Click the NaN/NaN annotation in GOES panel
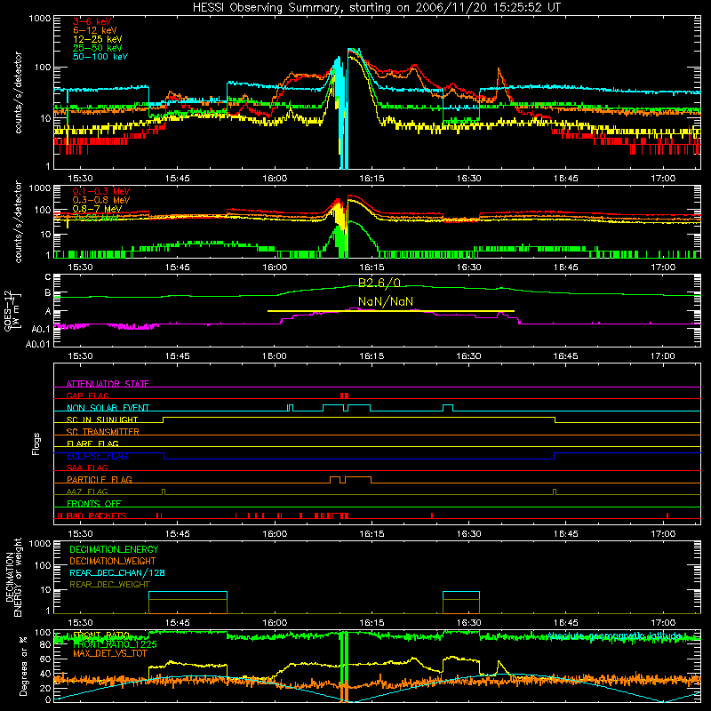711x711 pixels. click(386, 301)
